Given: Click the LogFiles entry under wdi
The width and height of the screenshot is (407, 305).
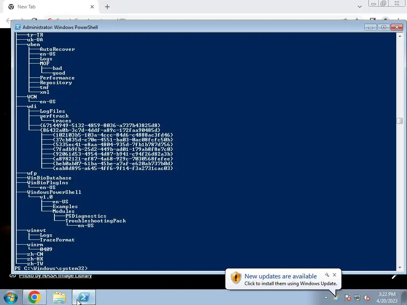Looking at the screenshot, I should click(x=52, y=111).
